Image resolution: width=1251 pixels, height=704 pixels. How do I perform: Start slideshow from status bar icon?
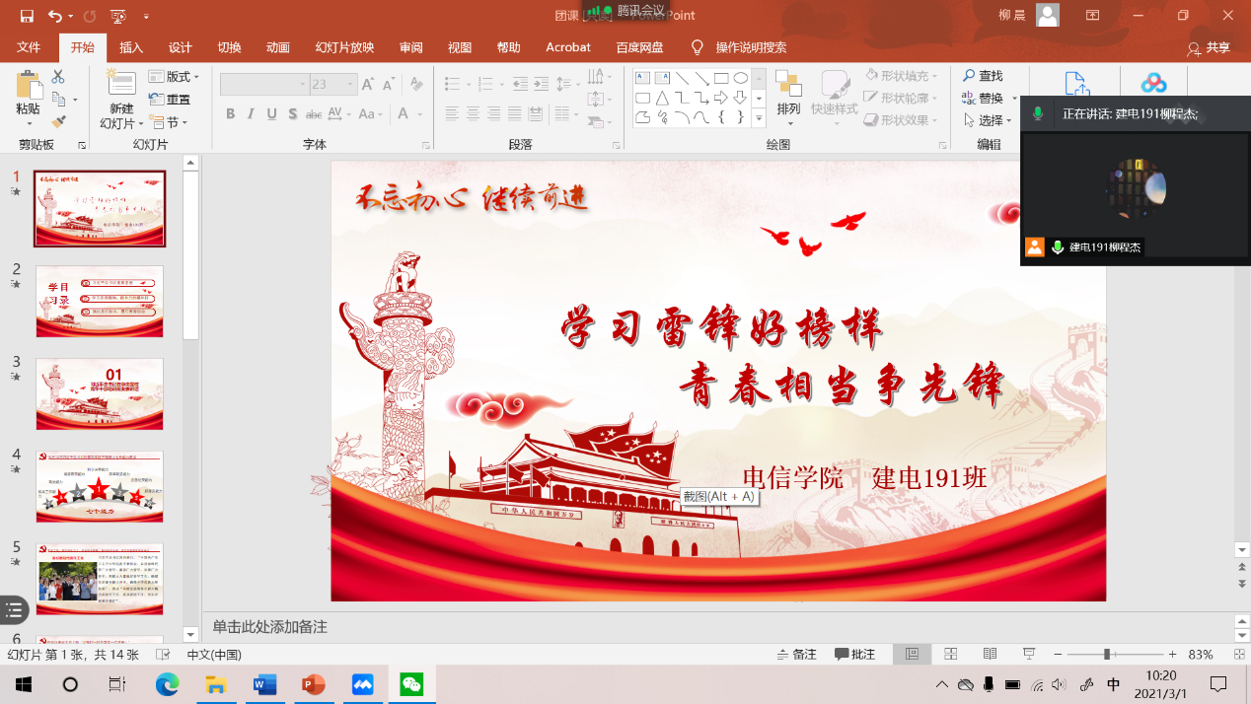coord(1029,655)
